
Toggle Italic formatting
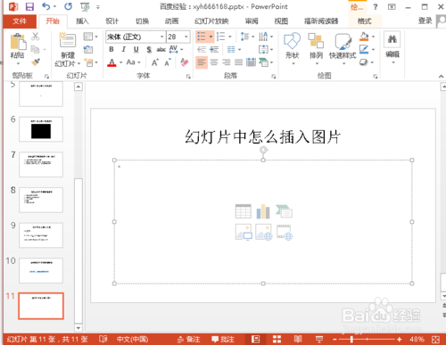pyautogui.click(x=124, y=49)
